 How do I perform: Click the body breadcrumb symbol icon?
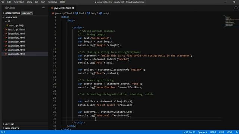pos(88,13)
